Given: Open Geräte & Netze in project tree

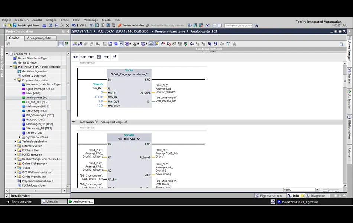Looking at the screenshot, I should tap(27, 62).
